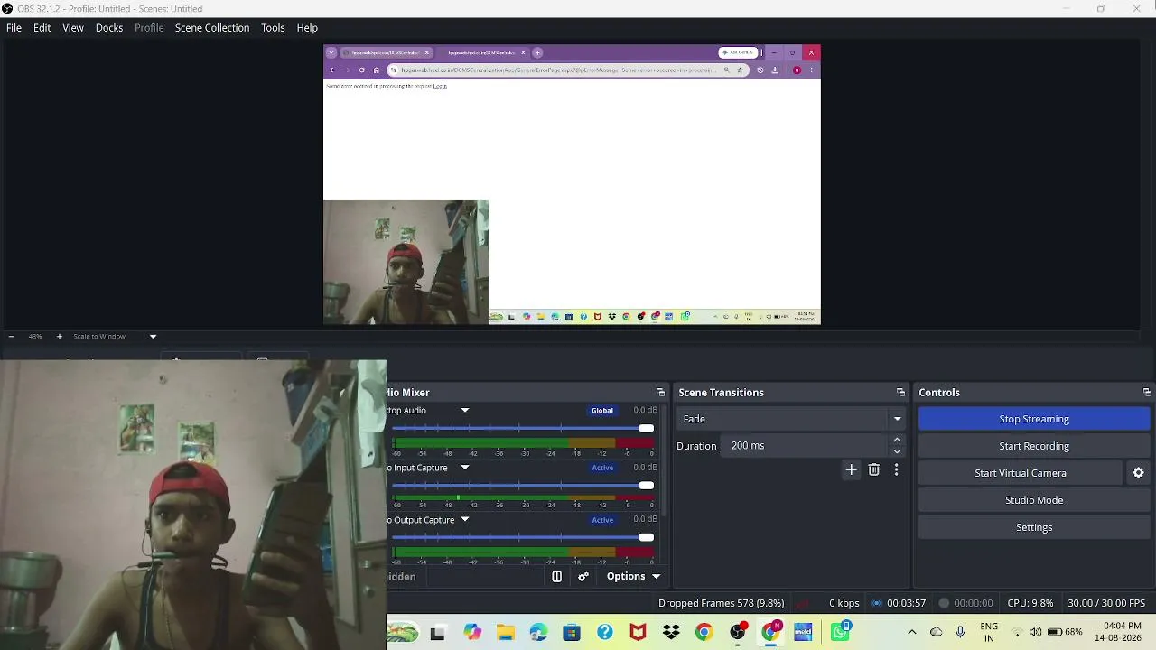
Task: Open virtual camera configuration gear
Action: [x=1138, y=473]
